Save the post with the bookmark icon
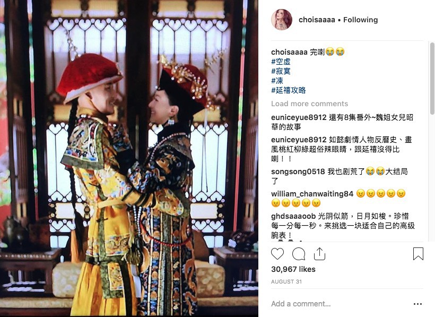Image resolution: width=435 pixels, height=317 pixels. point(418,254)
